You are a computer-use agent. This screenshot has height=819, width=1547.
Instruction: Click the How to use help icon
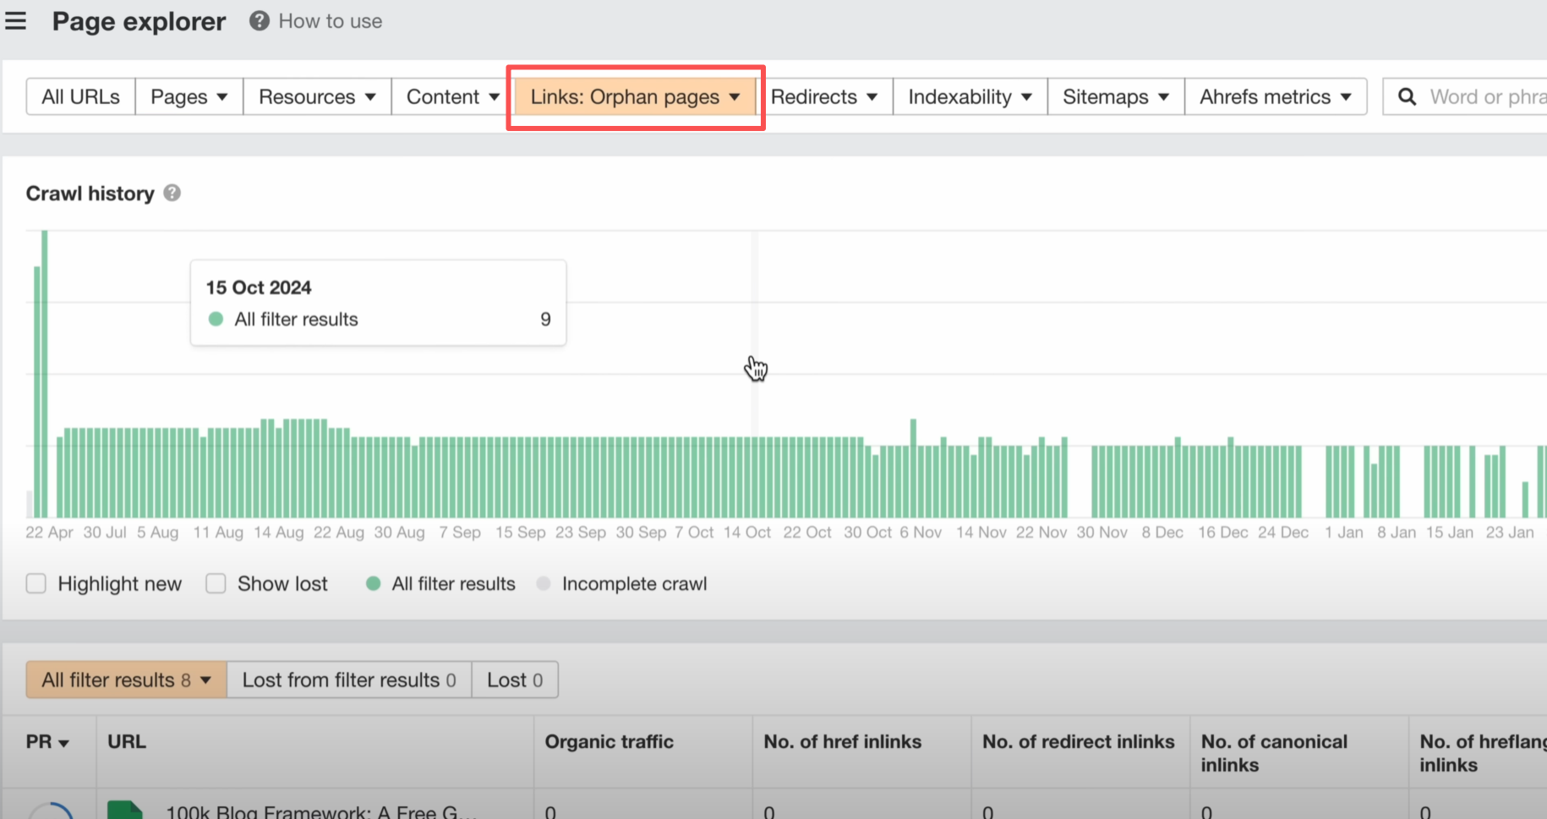pos(259,21)
